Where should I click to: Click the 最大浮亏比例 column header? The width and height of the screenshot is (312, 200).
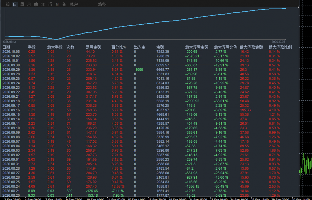[226, 47]
